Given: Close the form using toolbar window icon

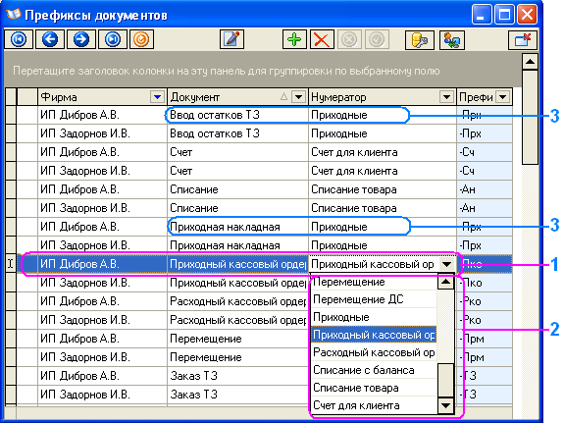Looking at the screenshot, I should click(x=523, y=39).
